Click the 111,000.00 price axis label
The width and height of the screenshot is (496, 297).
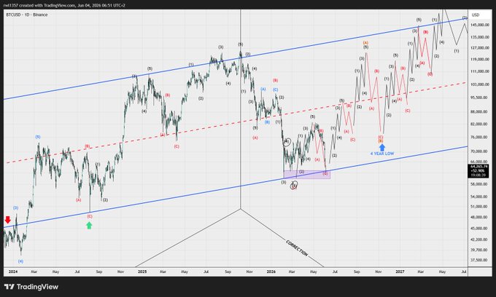tap(479, 71)
